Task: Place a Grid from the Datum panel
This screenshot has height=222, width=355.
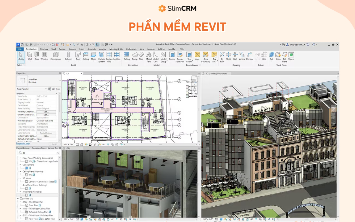Action: point(264,56)
